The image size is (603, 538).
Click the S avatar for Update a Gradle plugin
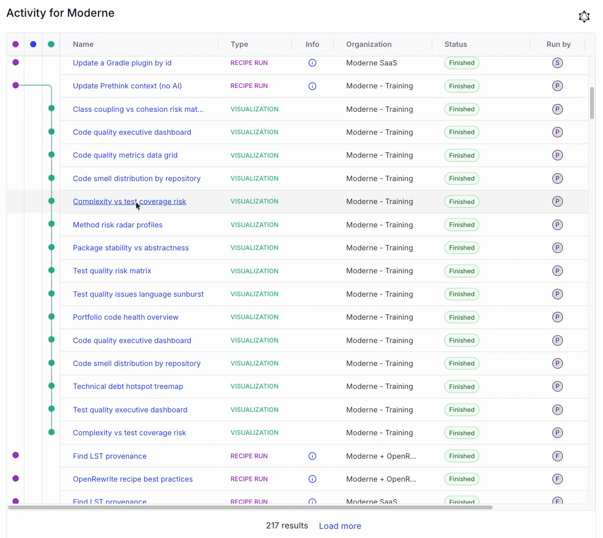click(x=557, y=63)
